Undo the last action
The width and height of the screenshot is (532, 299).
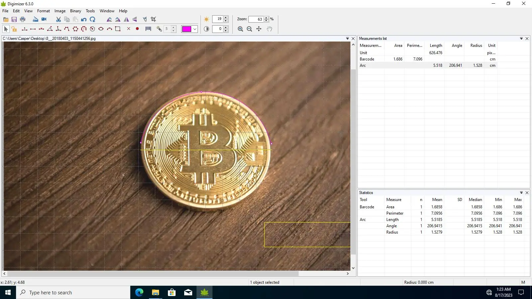[84, 19]
